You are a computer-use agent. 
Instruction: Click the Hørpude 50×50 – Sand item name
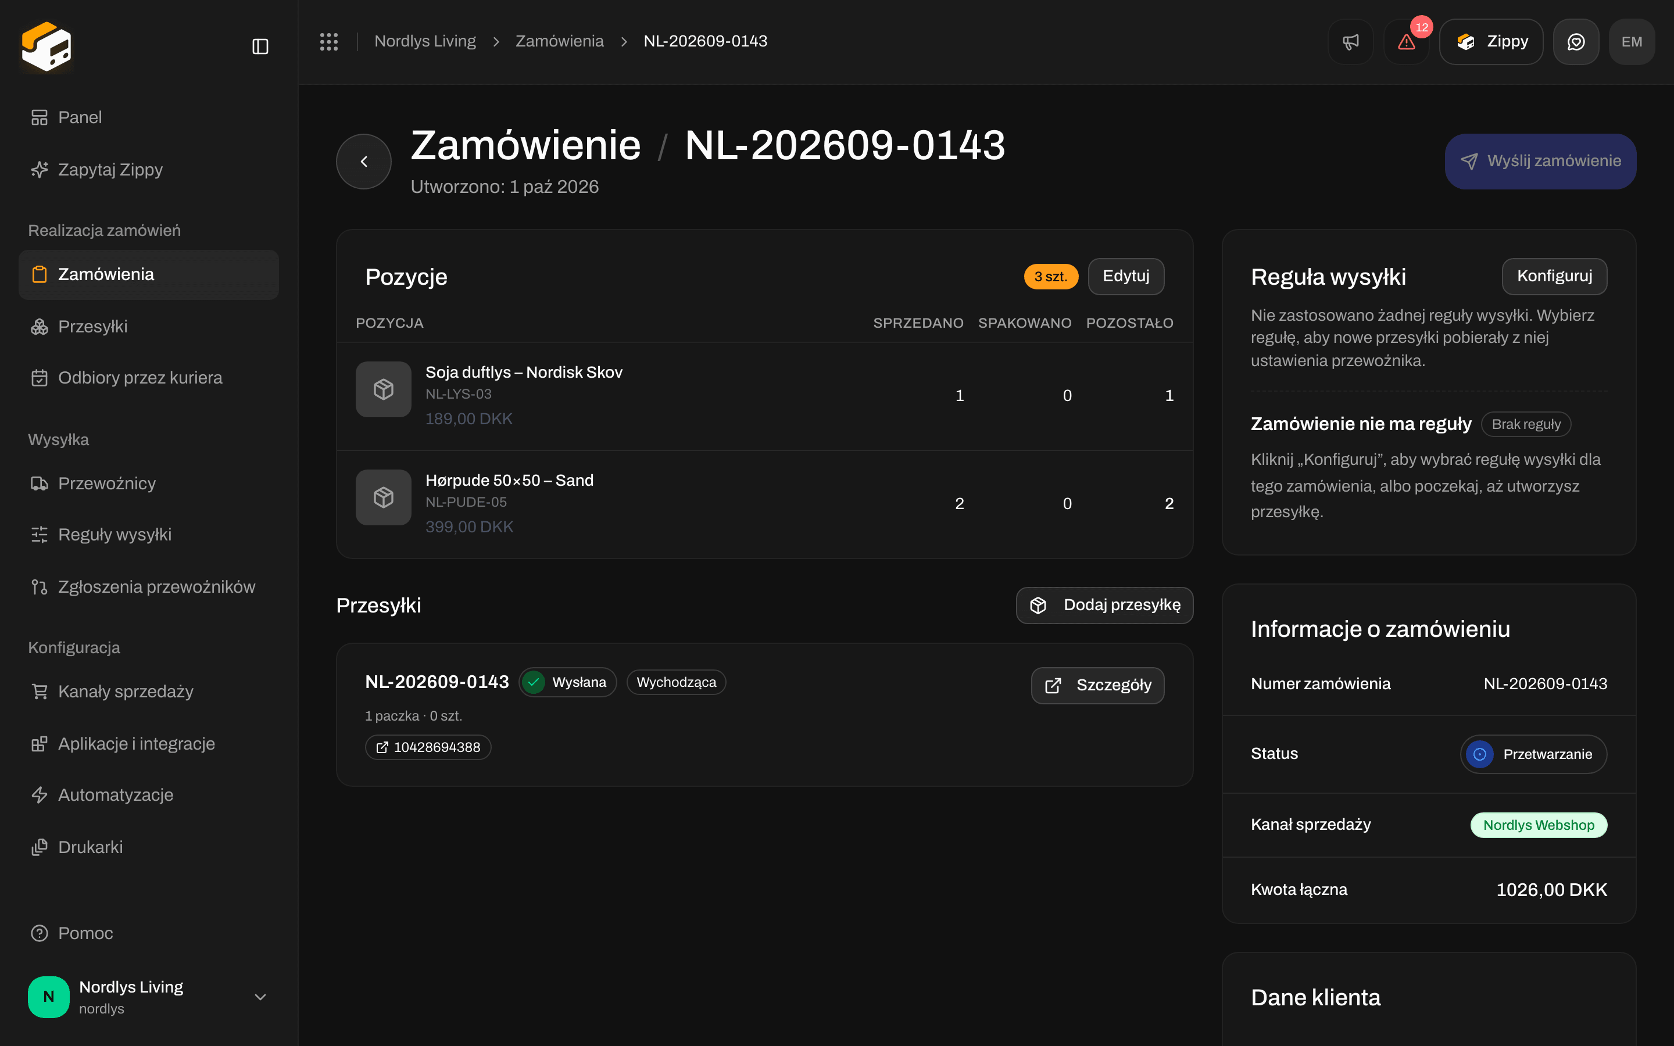pos(509,480)
